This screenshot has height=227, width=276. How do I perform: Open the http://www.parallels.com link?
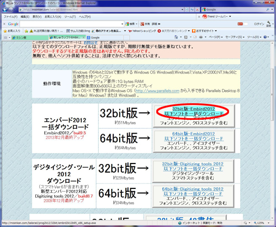(157, 91)
